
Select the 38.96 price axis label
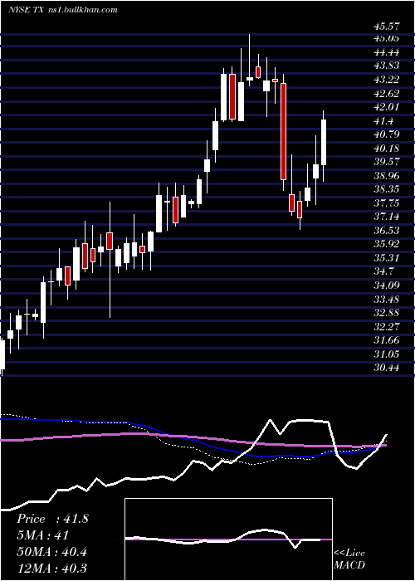pyautogui.click(x=386, y=176)
